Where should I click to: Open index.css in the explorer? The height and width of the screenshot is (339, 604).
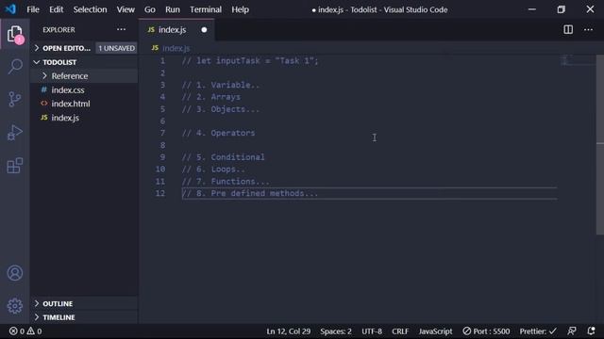pyautogui.click(x=68, y=89)
